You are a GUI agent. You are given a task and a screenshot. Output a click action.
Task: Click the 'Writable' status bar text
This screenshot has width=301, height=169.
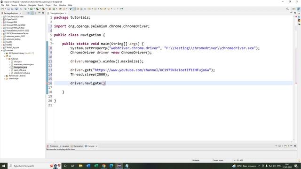196,161
